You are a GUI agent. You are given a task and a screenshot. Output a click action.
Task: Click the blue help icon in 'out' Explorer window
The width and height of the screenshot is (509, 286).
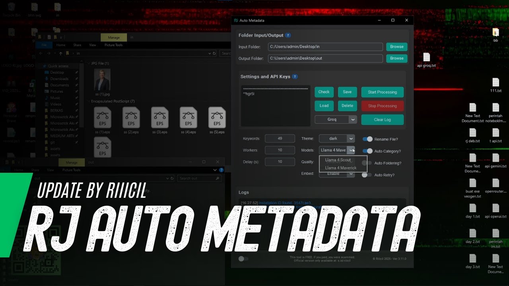tap(221, 170)
